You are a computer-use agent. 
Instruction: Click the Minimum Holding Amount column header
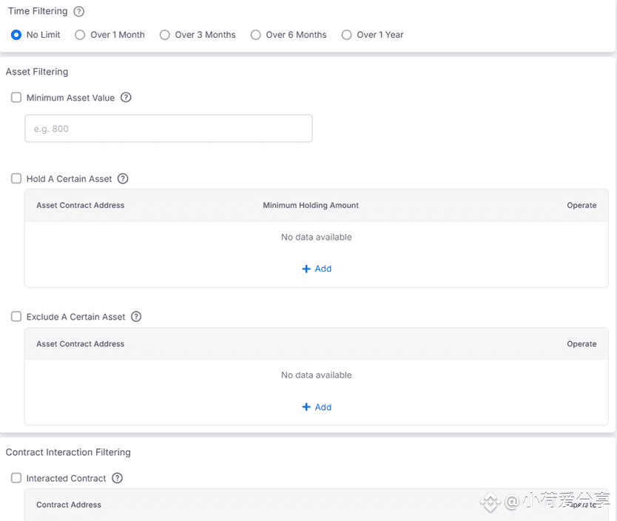(311, 205)
